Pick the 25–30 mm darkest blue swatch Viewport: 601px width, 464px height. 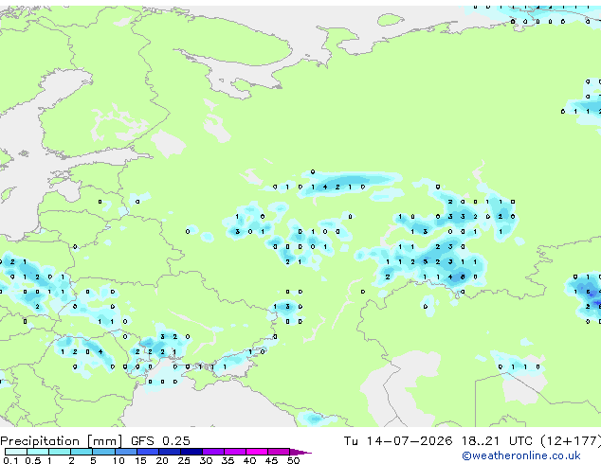pos(191,452)
